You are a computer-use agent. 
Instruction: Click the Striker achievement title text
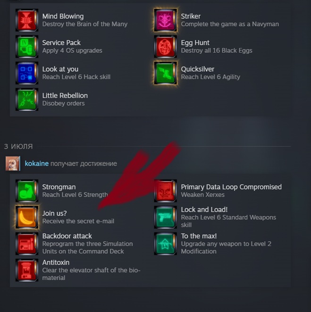191,17
